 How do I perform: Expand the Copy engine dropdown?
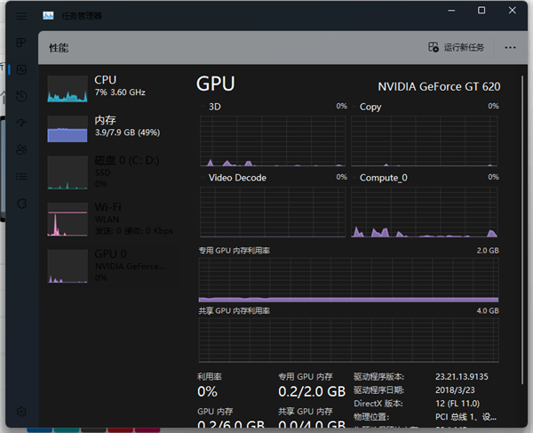[x=370, y=107]
